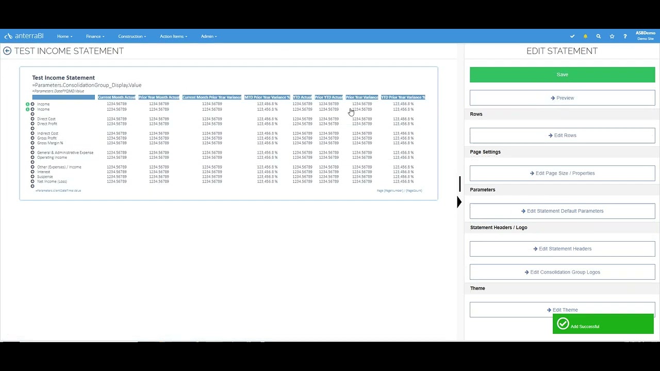
Task: Open Edit Rows
Action: (x=562, y=136)
